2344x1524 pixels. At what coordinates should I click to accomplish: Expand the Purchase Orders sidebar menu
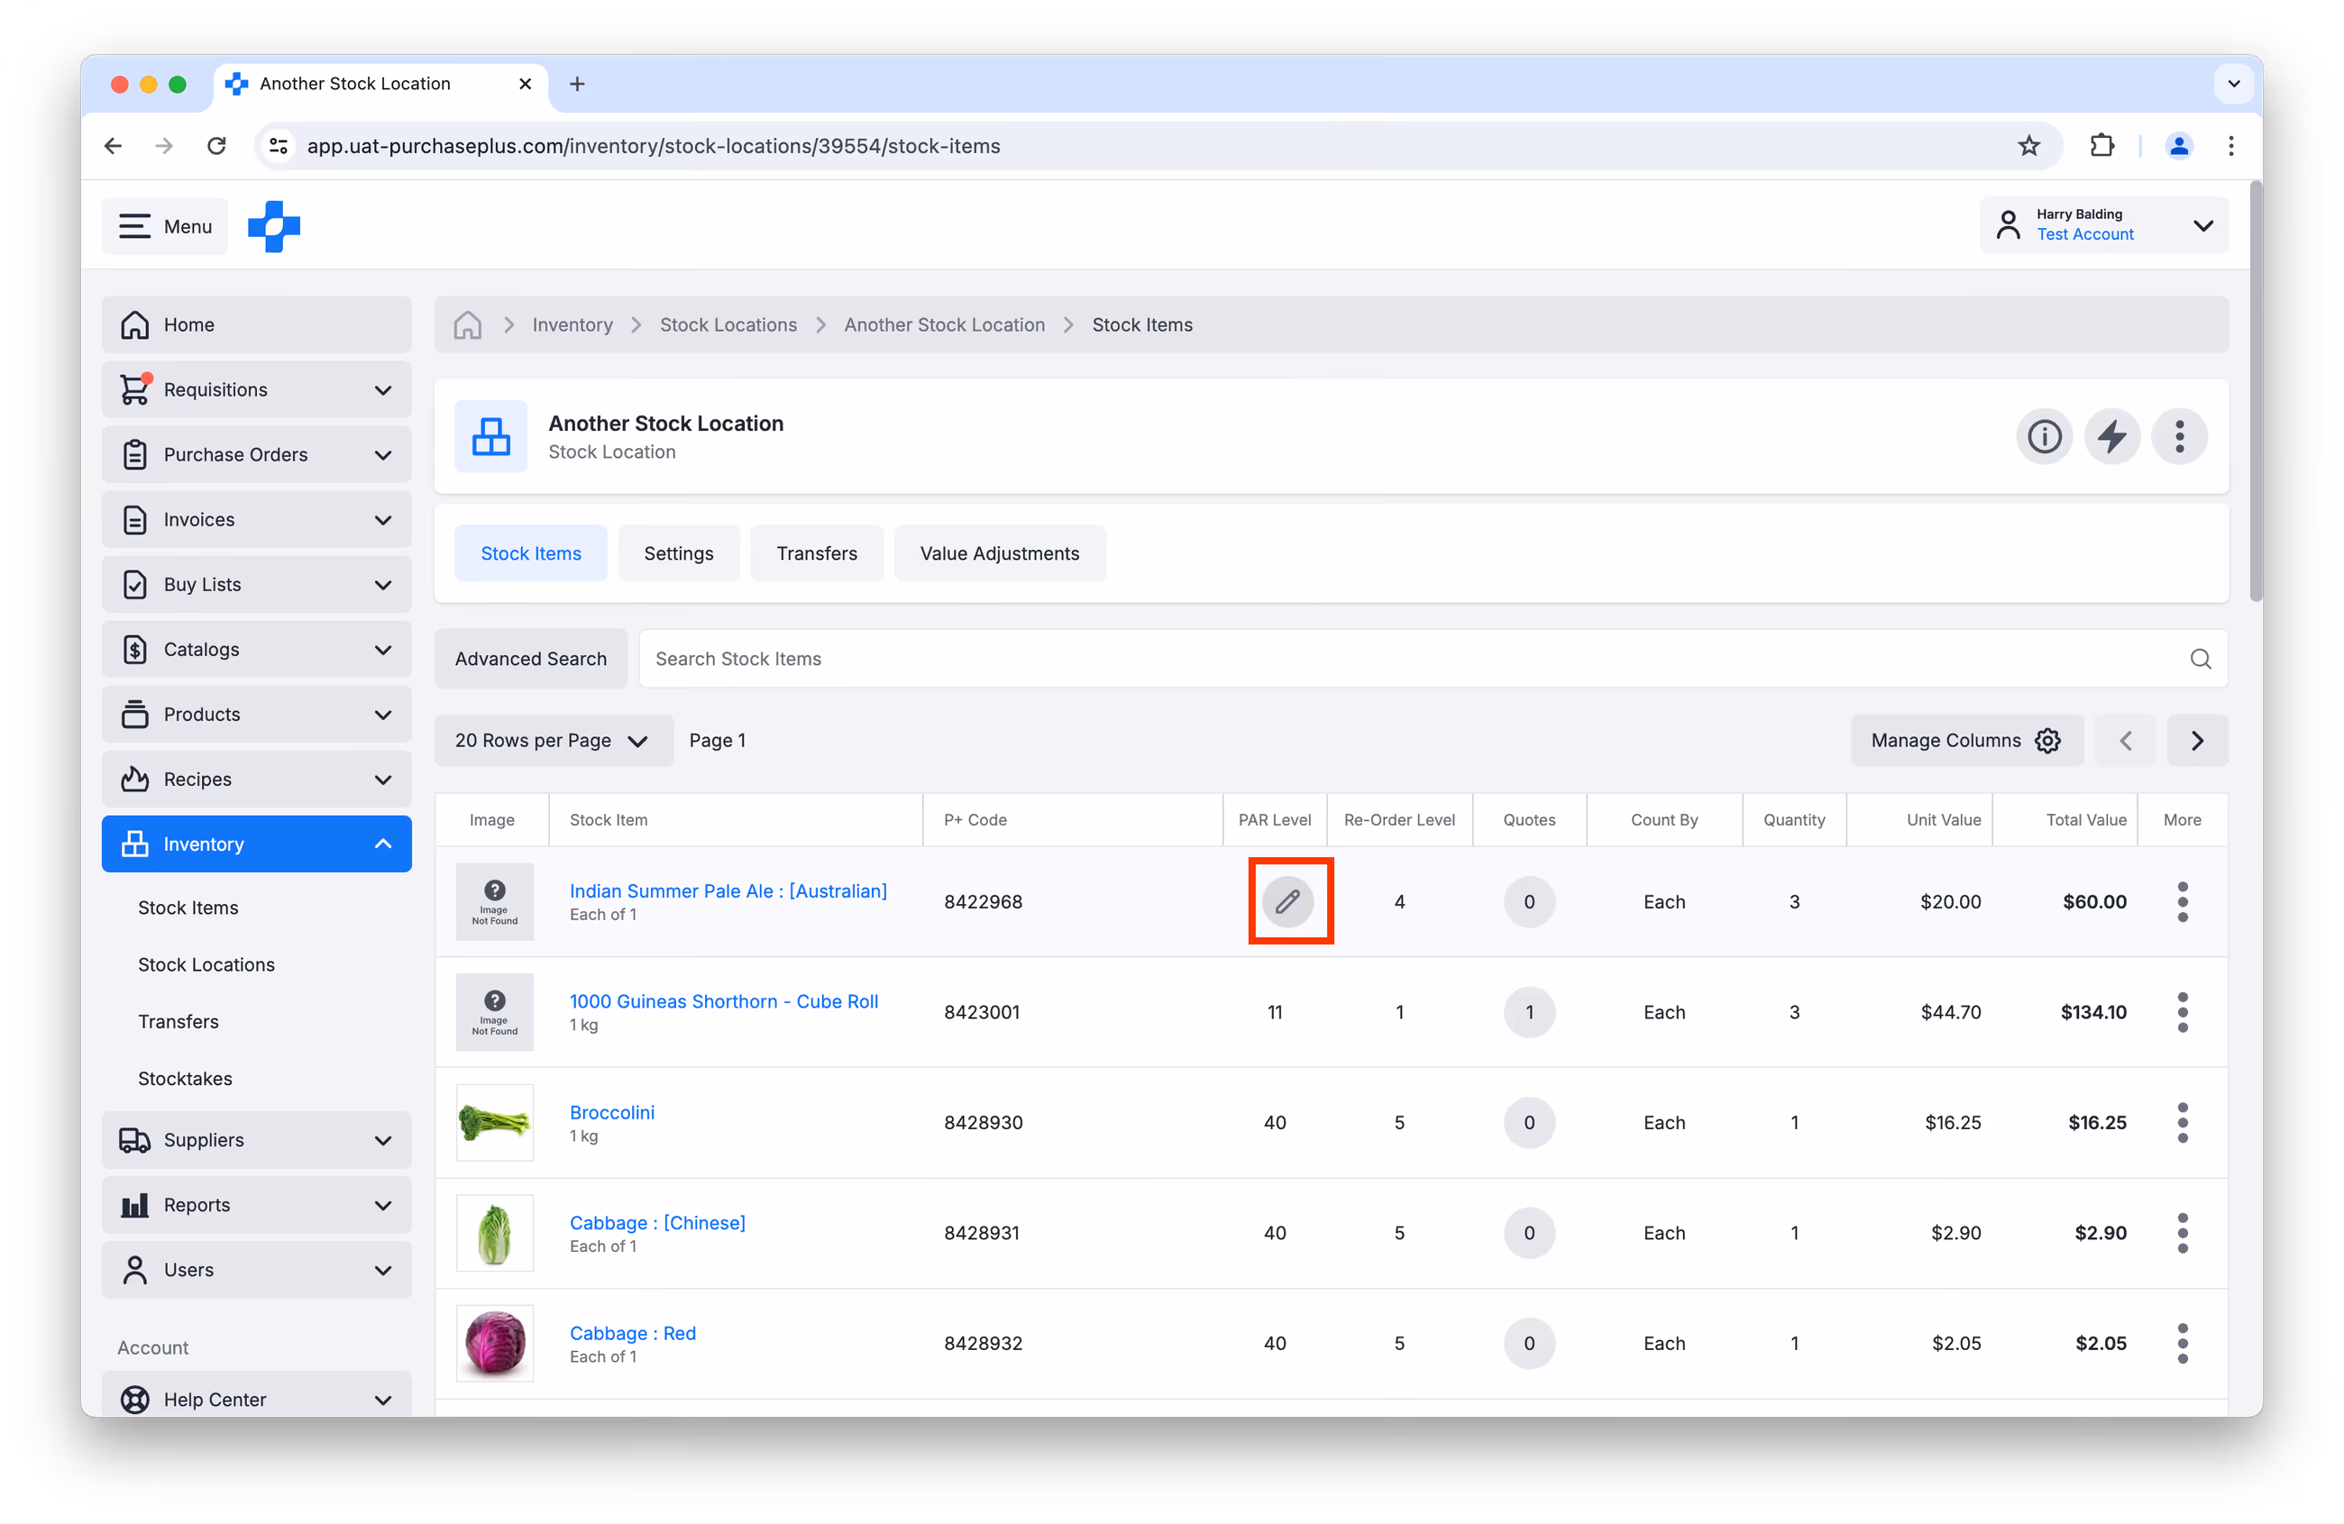[256, 455]
